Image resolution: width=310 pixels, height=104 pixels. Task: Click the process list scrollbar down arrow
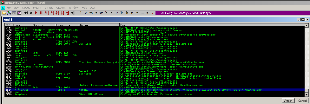[x=307, y=95]
